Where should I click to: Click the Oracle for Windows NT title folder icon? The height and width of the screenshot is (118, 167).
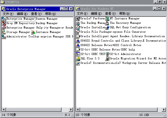(78, 9)
